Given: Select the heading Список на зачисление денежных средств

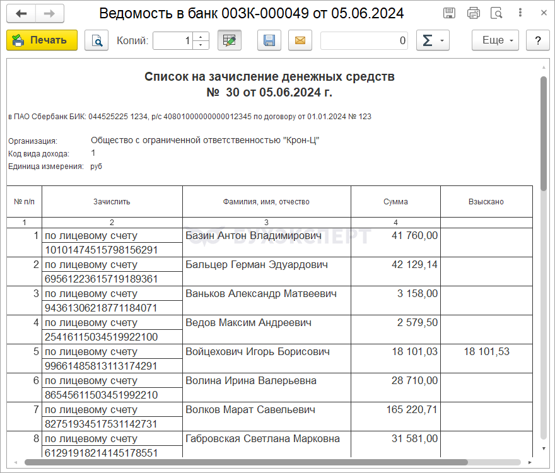Looking at the screenshot, I should pyautogui.click(x=269, y=76).
